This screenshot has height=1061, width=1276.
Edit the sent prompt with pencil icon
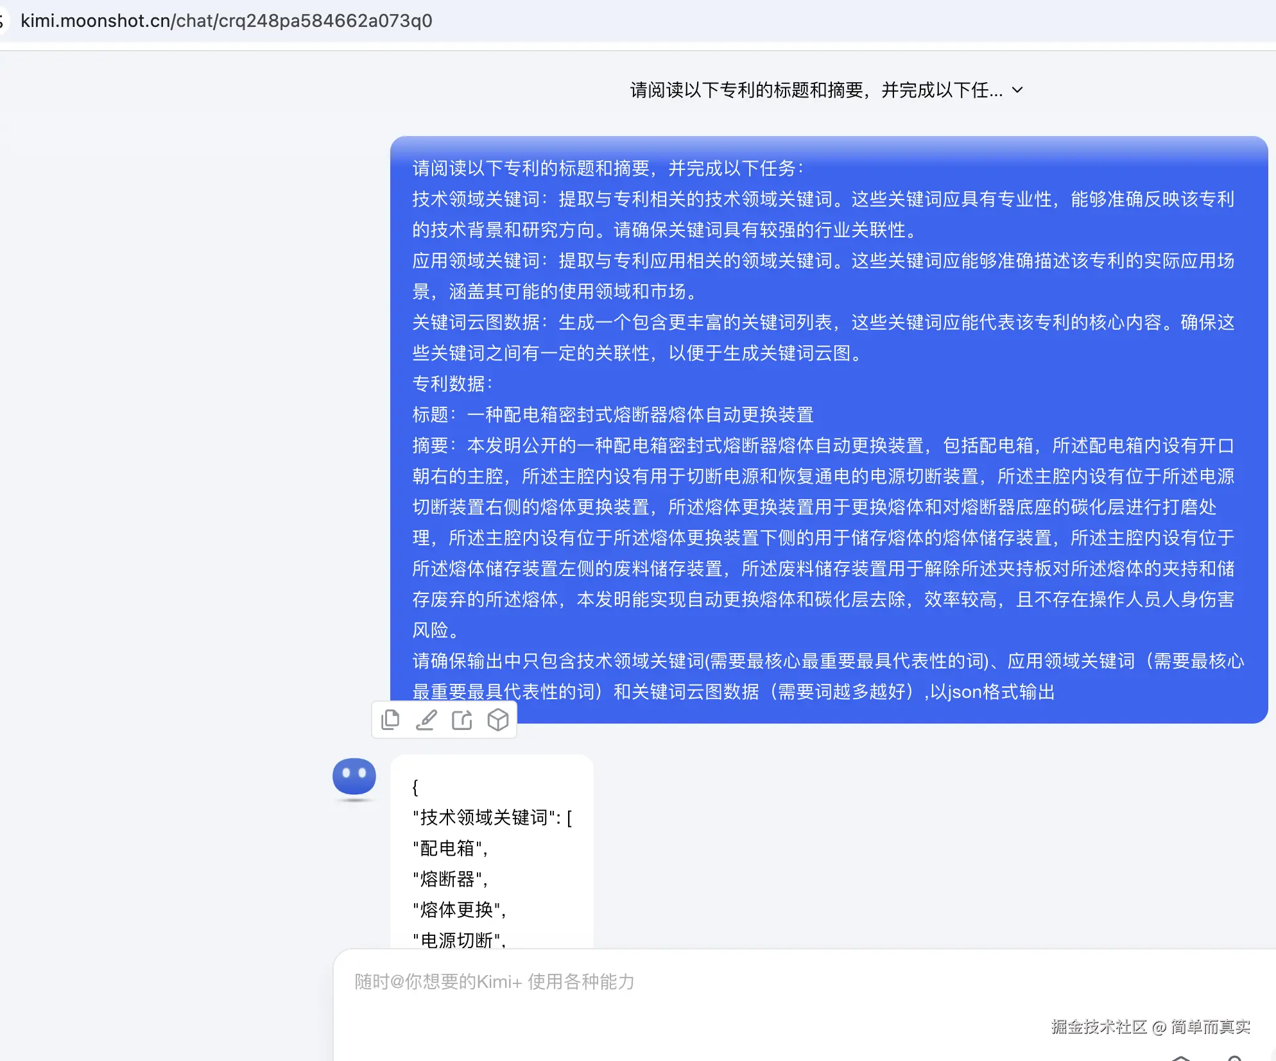point(426,720)
